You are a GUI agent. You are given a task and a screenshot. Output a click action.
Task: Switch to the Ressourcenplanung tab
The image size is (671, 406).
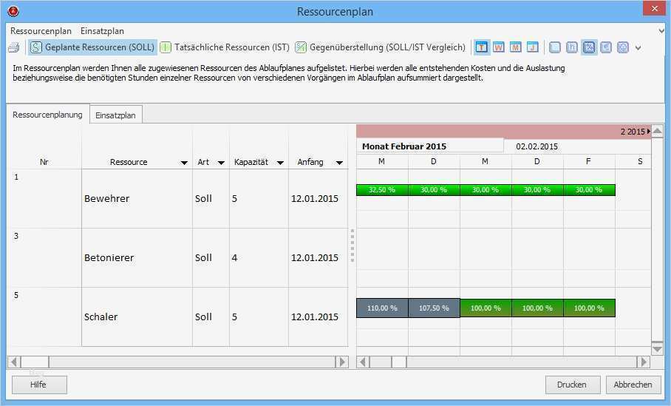47,115
